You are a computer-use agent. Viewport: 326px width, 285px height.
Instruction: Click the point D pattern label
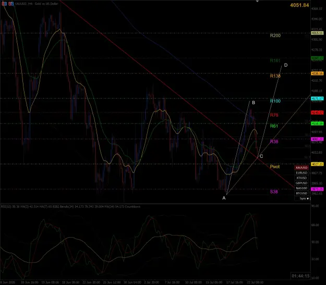286,65
